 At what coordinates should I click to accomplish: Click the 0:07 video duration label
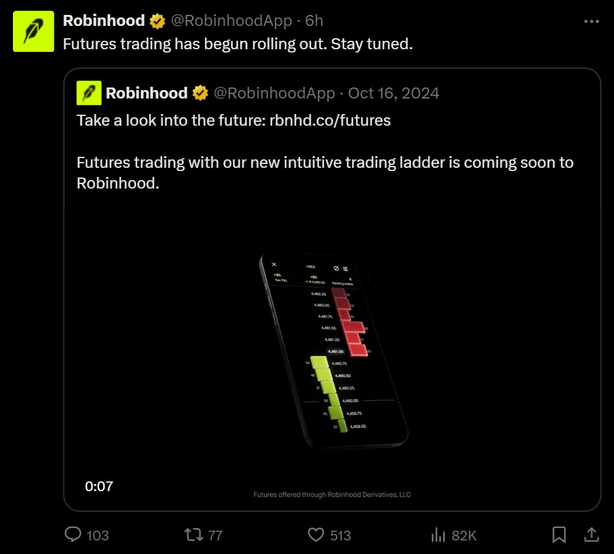coord(99,485)
